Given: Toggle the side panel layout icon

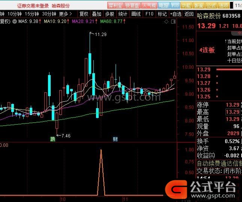Looking at the screenshot, I should click(x=173, y=22).
